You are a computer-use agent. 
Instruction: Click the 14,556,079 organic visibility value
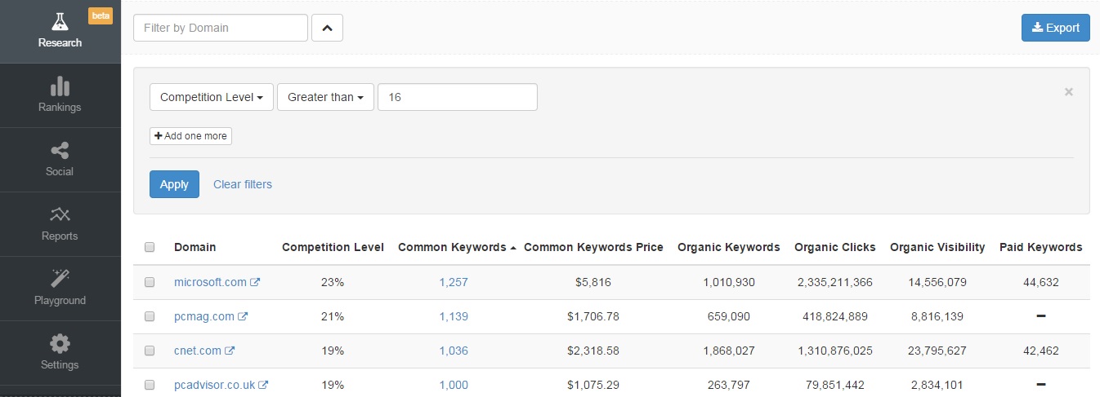point(937,282)
